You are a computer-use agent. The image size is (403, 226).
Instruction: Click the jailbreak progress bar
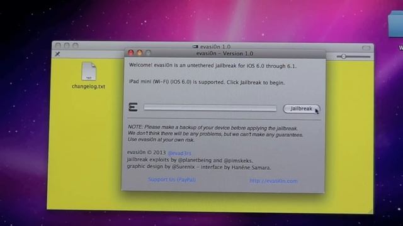210,108
